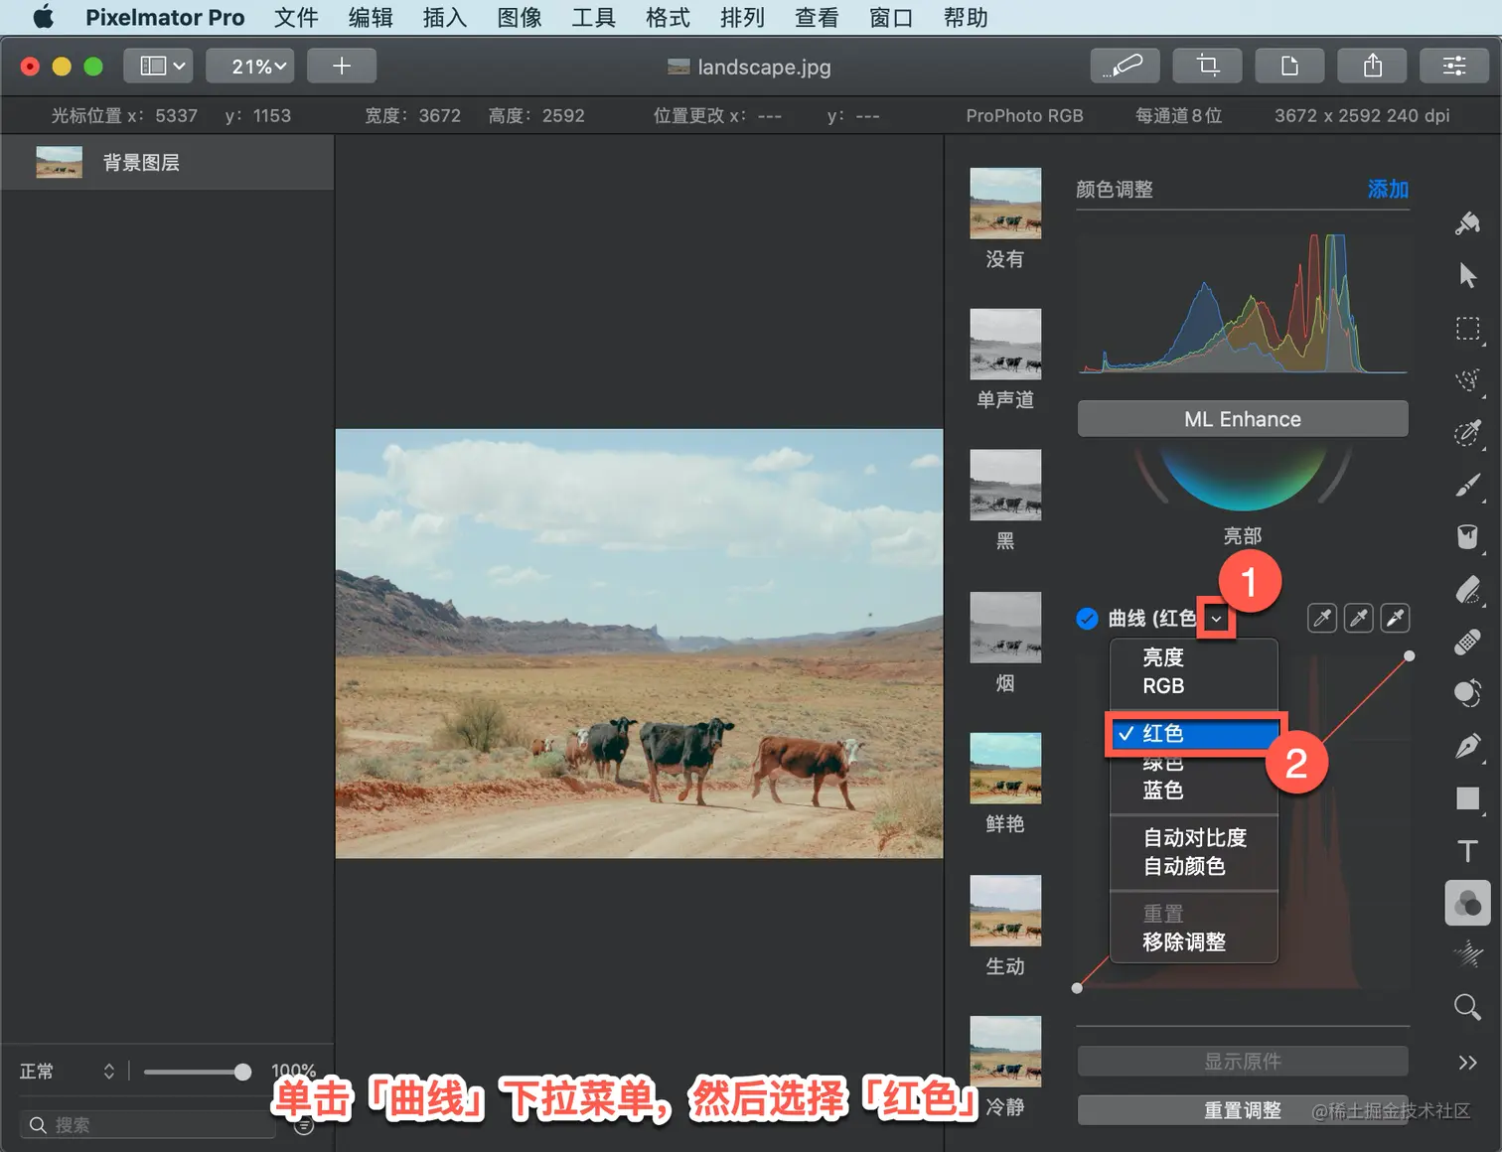Click the layer filter icon next to search
Viewport: 1502px width, 1152px height.
[x=304, y=1125]
